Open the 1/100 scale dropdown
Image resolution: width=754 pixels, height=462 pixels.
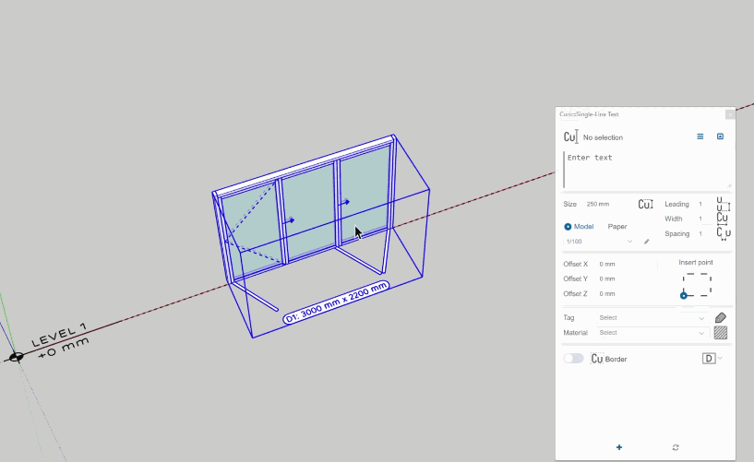(x=599, y=242)
